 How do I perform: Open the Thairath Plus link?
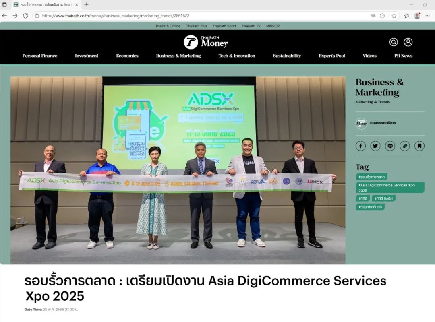click(x=197, y=26)
